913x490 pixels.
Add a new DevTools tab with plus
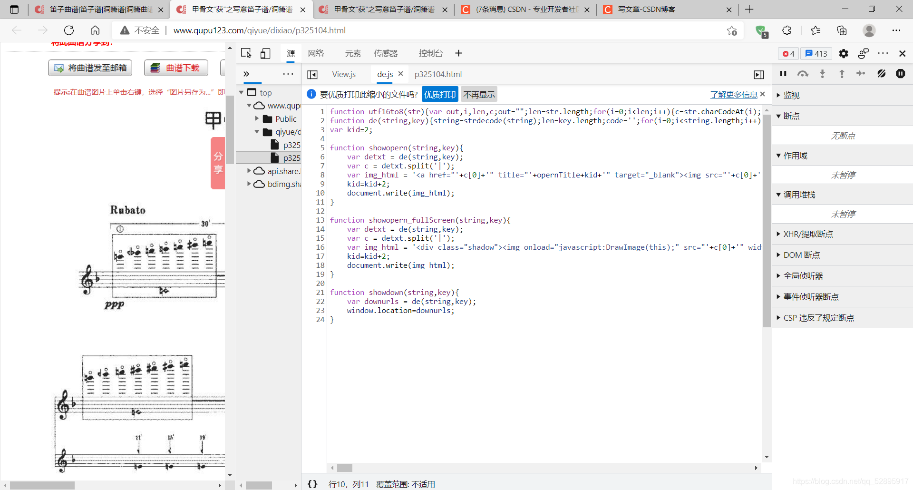(x=458, y=53)
